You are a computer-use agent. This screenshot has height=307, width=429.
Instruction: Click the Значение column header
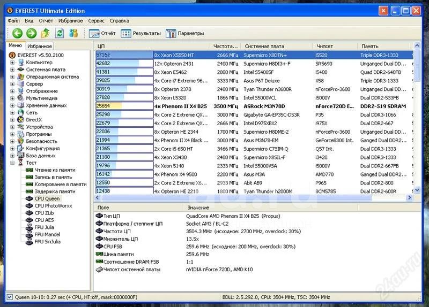click(x=270, y=208)
